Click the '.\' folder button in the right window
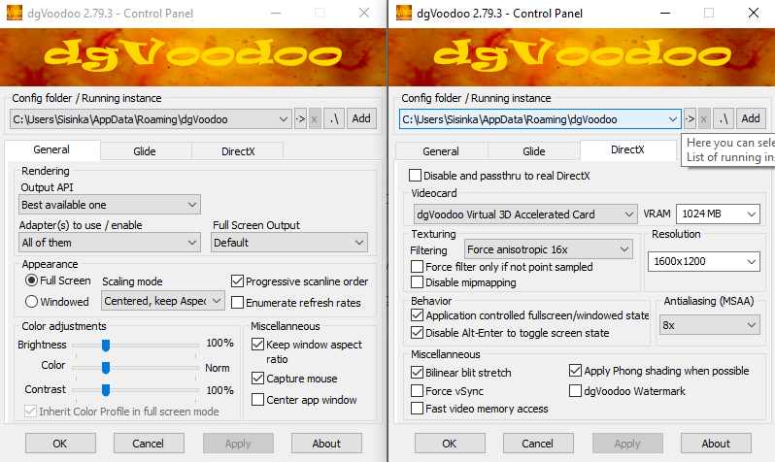This screenshot has height=462, width=775. coord(723,118)
